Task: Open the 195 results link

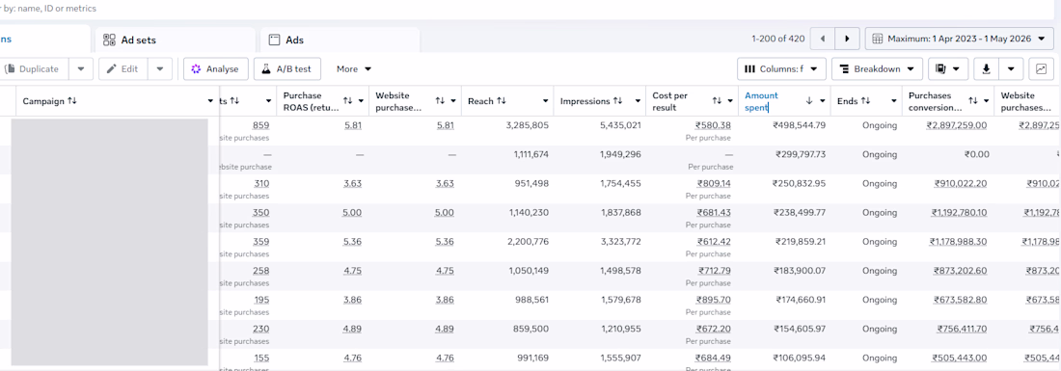Action: coord(261,300)
